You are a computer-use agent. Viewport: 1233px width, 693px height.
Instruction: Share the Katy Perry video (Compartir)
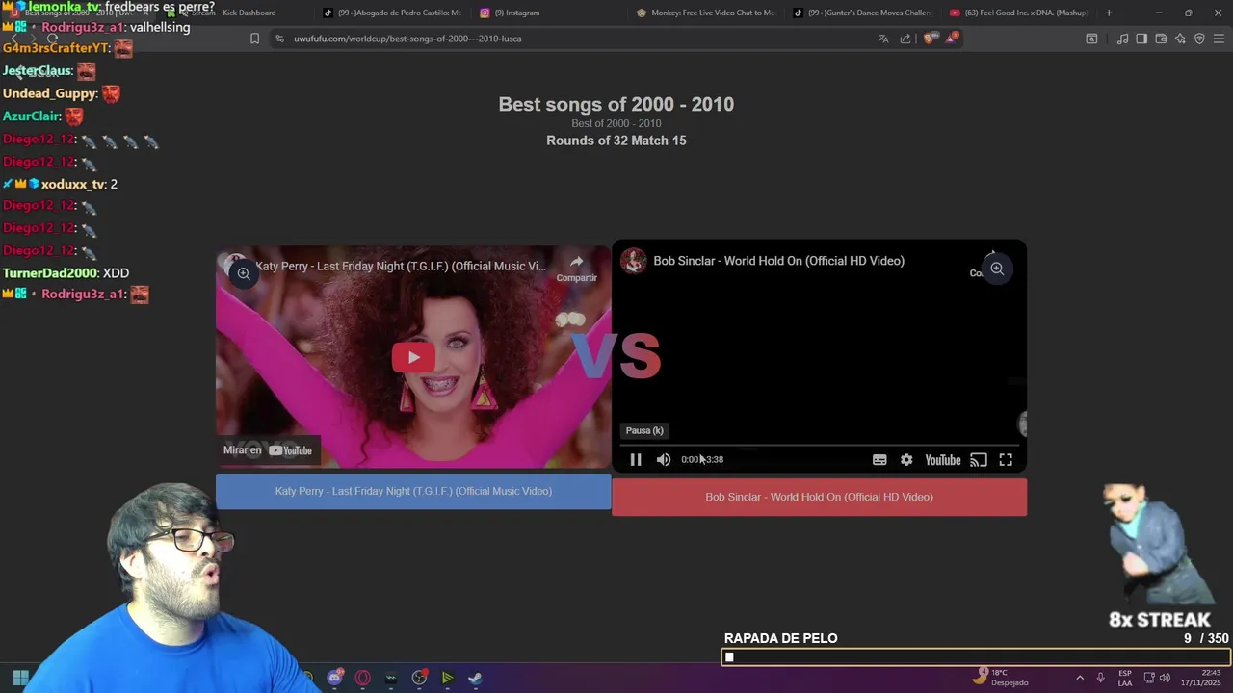pos(576,268)
